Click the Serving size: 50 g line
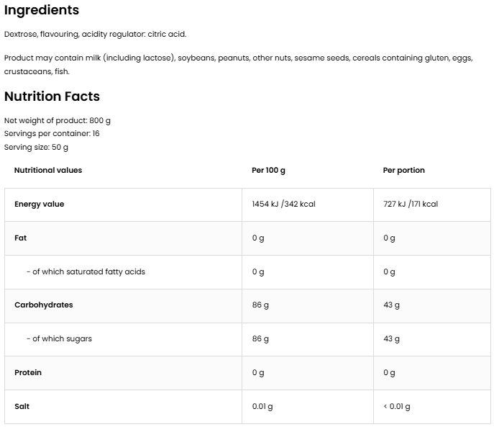The width and height of the screenshot is (494, 427). coord(36,147)
